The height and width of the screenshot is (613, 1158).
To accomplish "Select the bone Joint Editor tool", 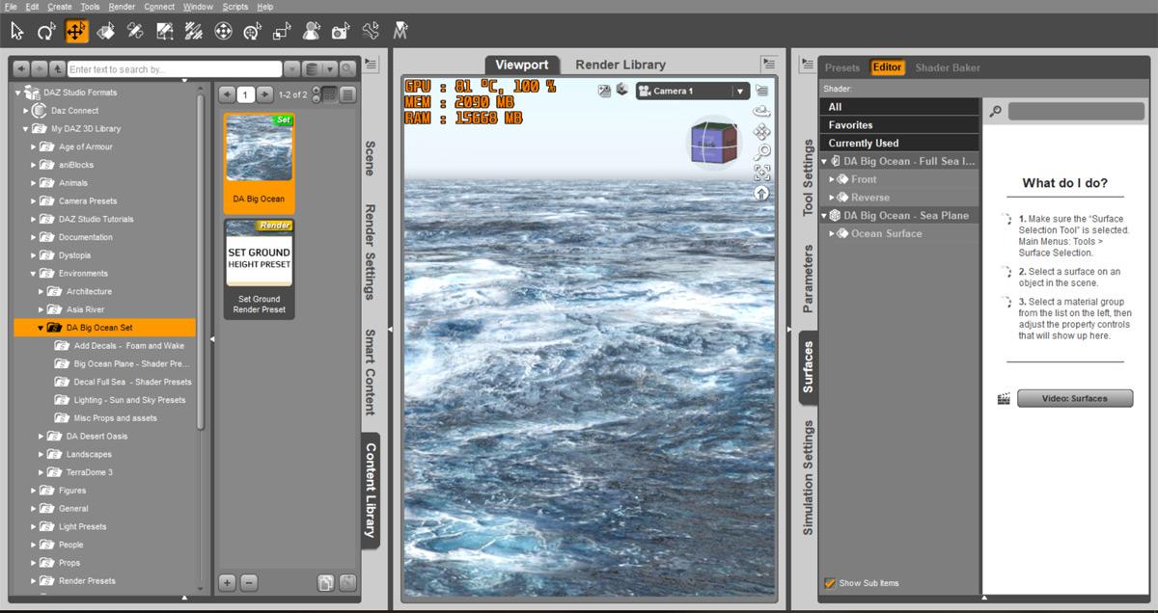I will (370, 31).
